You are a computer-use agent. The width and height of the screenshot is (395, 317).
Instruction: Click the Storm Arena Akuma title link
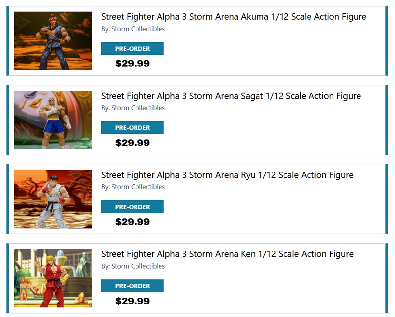point(234,17)
